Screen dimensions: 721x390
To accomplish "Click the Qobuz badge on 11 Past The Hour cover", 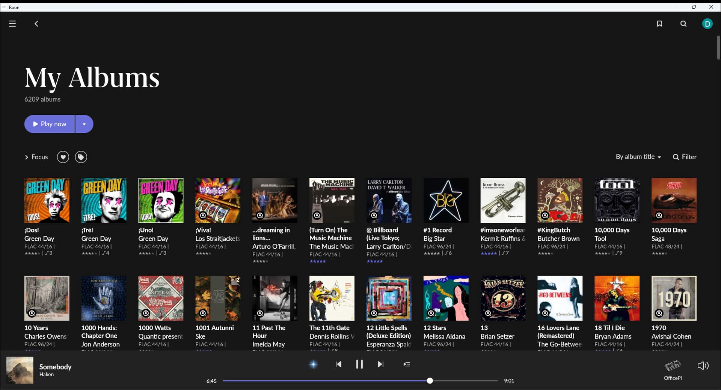I will click(260, 313).
